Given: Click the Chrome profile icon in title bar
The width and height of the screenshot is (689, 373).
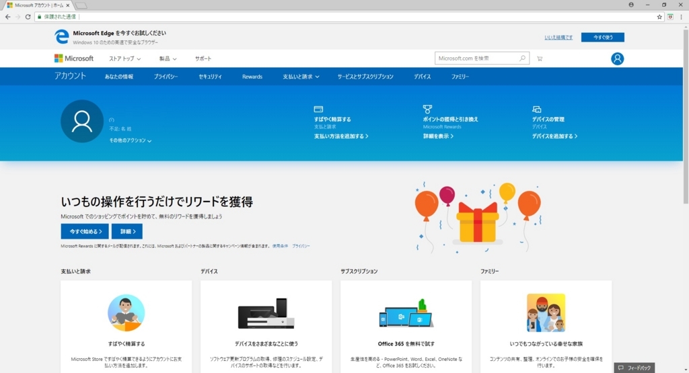Looking at the screenshot, I should (631, 5).
